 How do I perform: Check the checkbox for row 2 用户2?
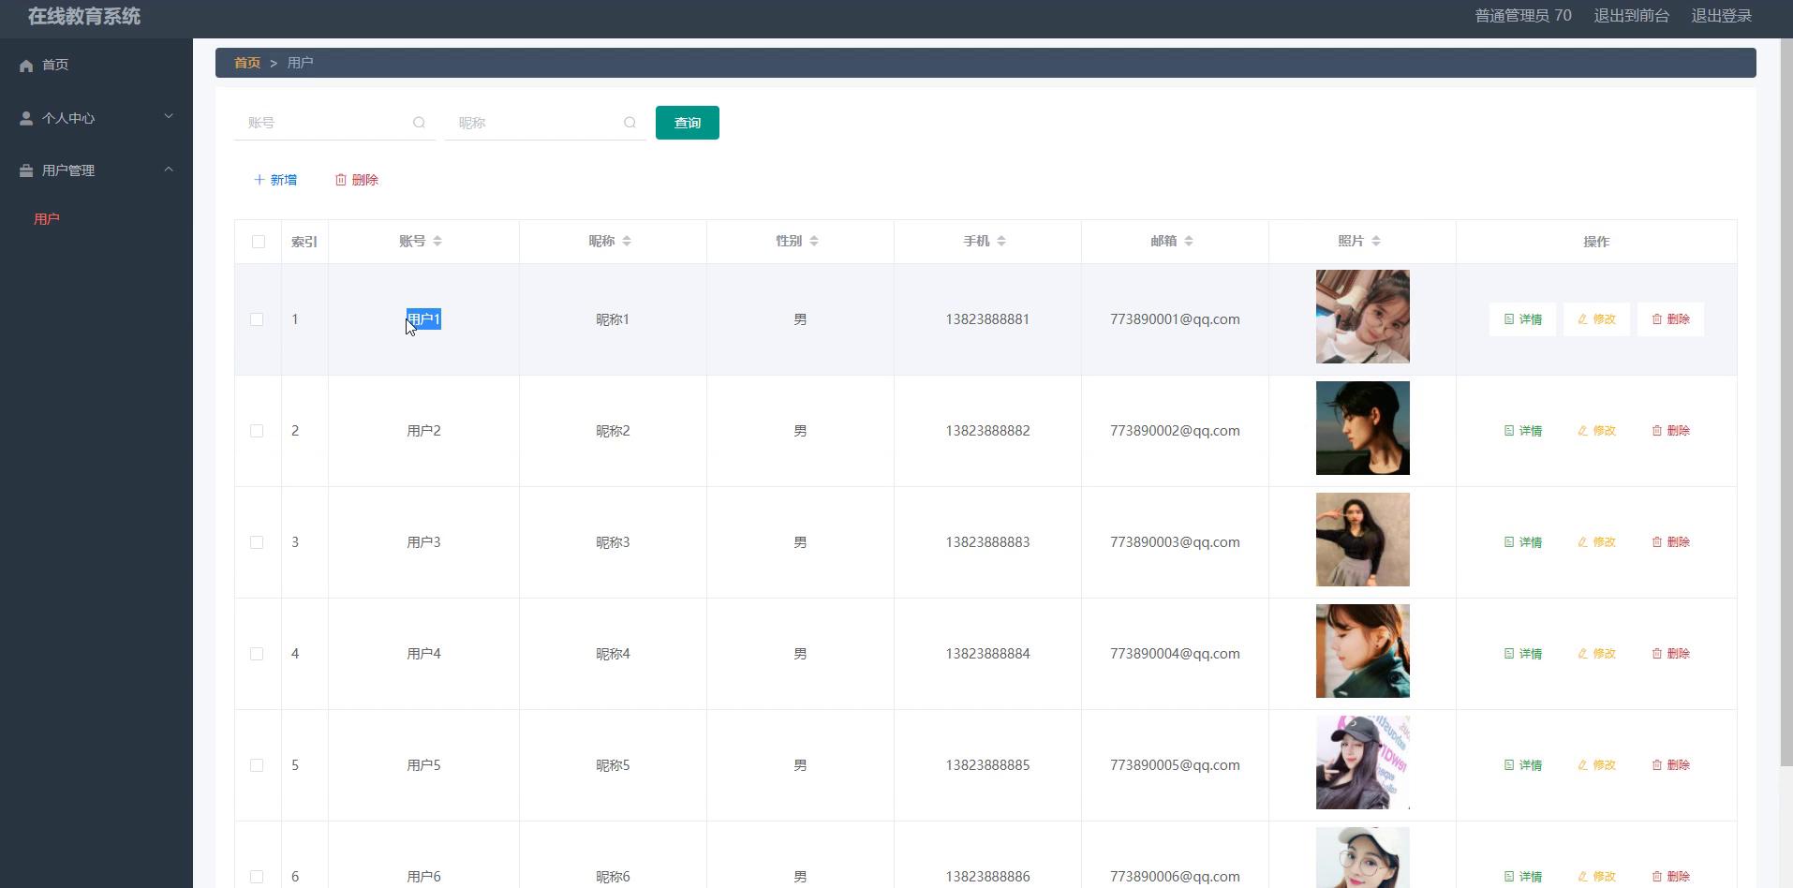pos(257,431)
